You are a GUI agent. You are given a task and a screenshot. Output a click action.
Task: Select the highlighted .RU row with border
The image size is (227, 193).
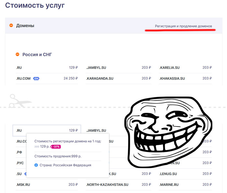47,130
